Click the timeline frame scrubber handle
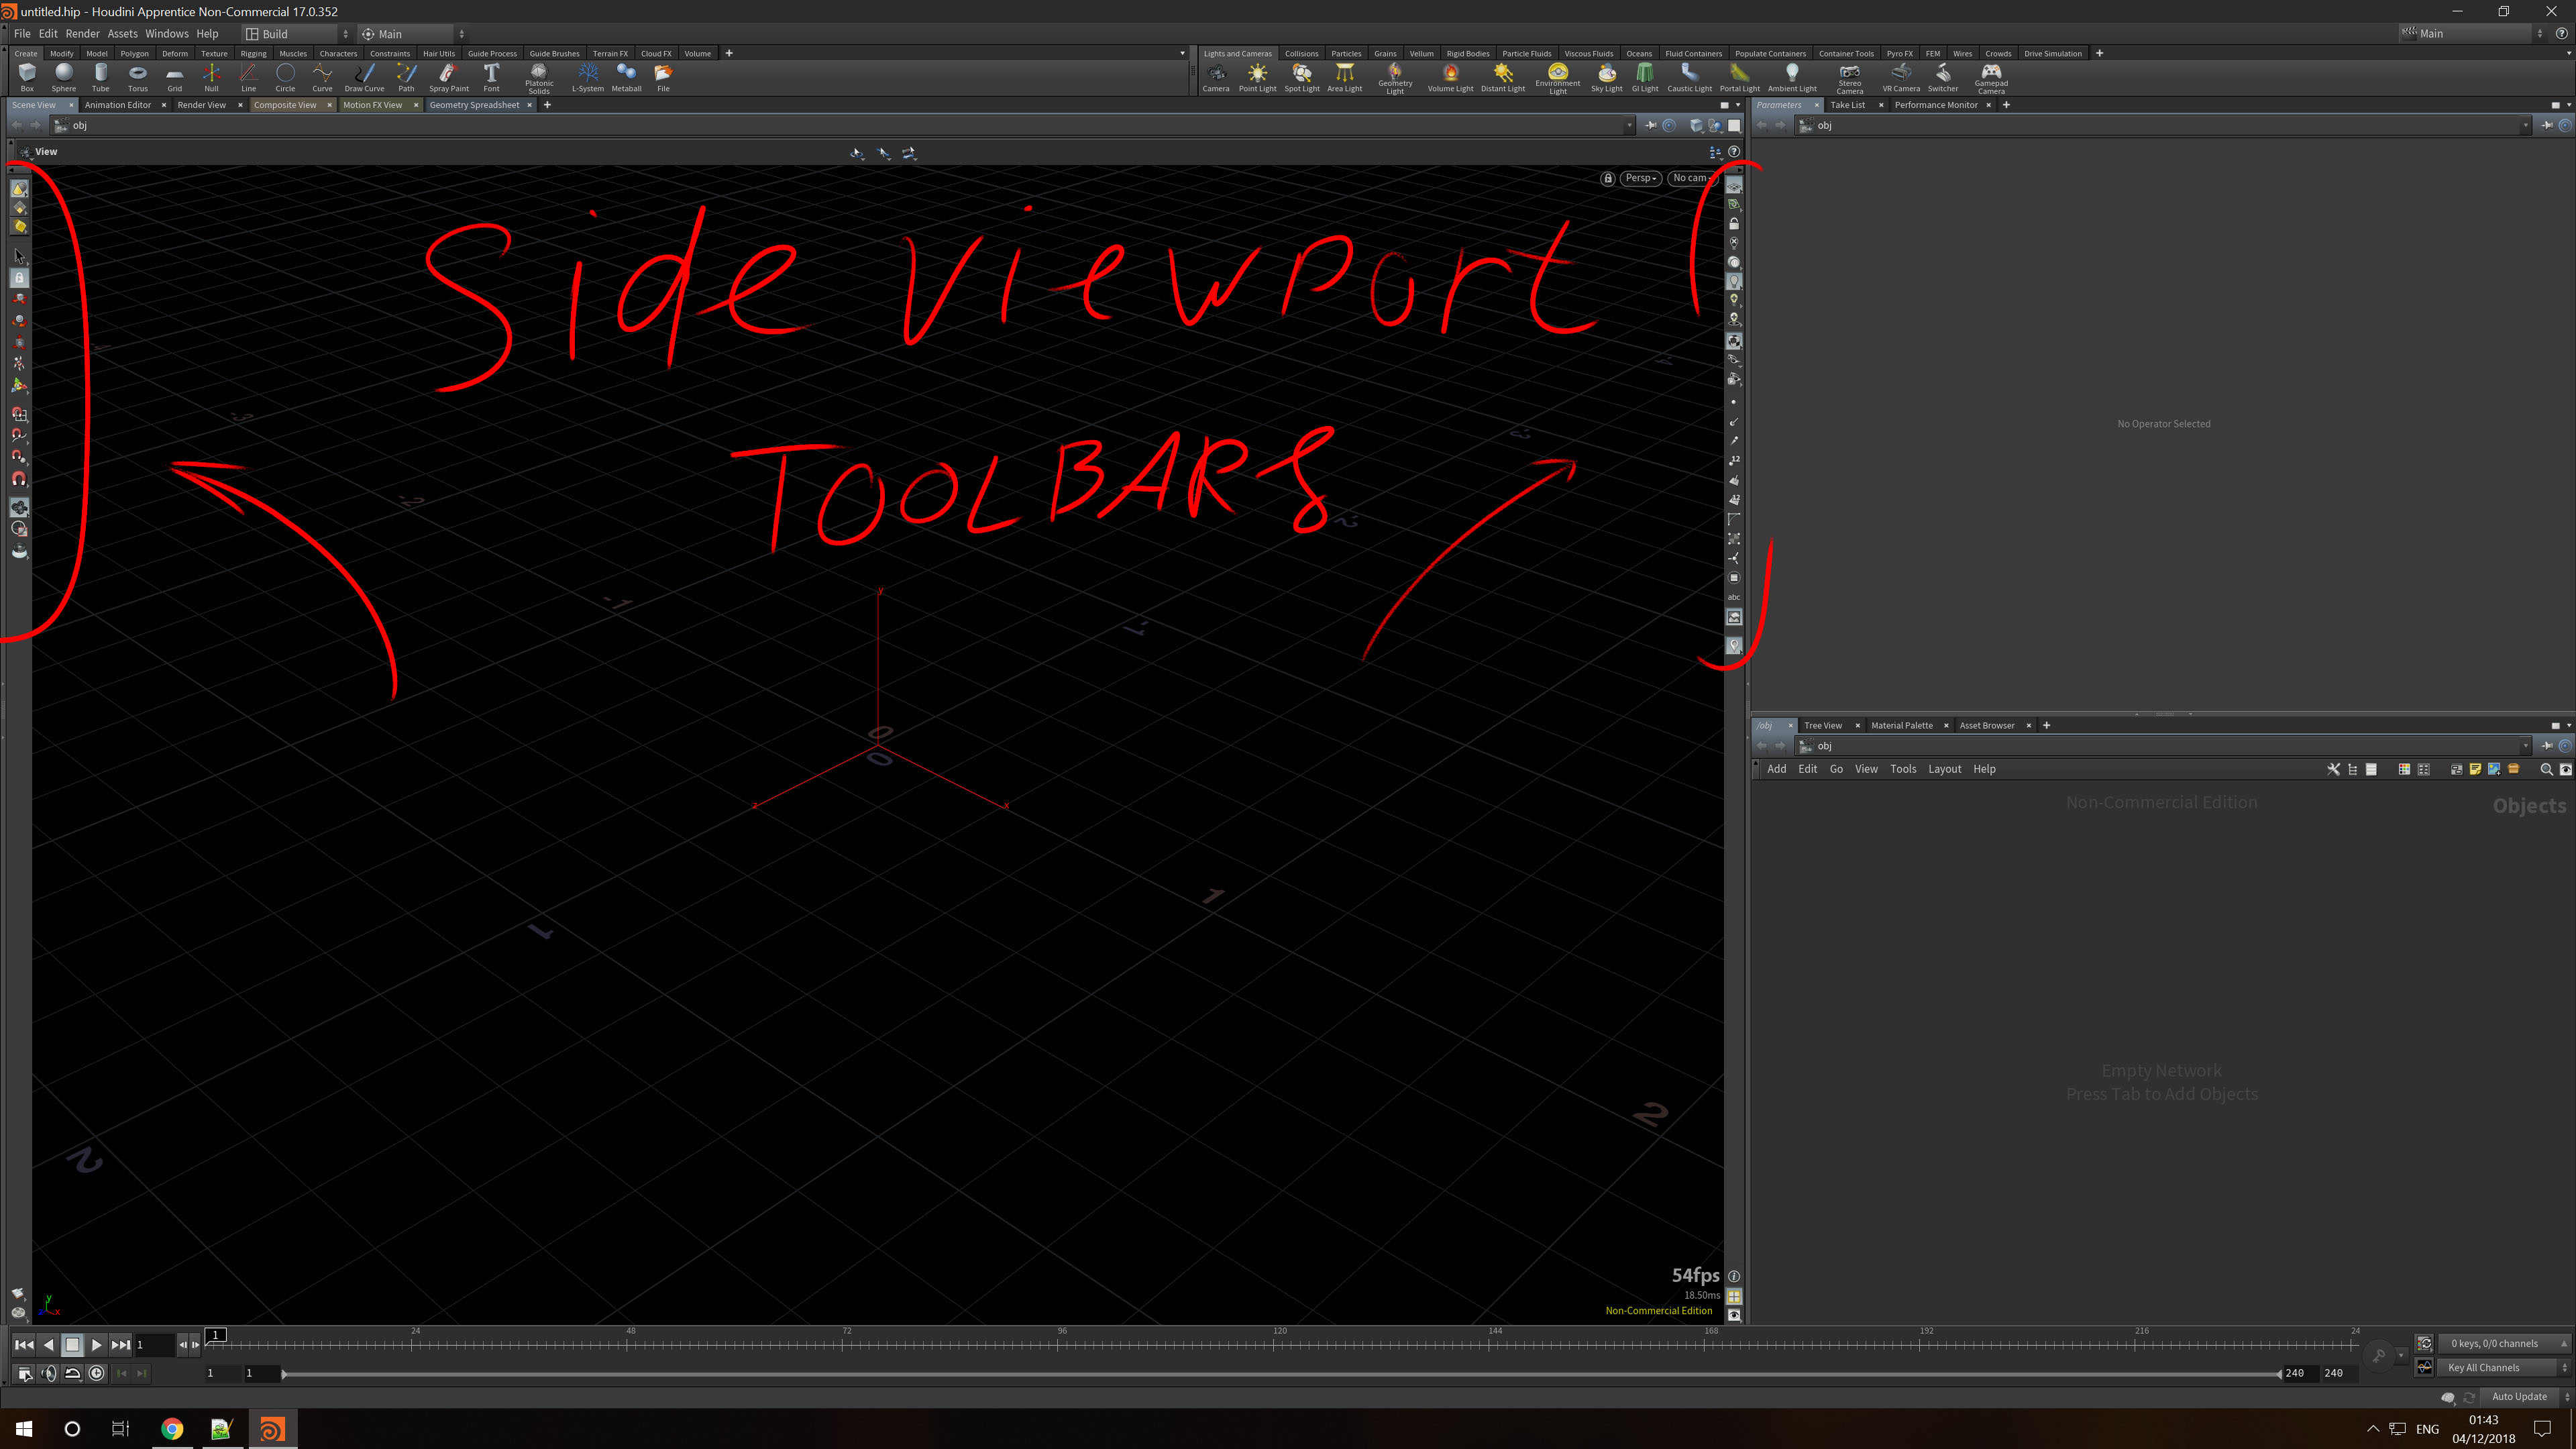The height and width of the screenshot is (1449, 2576). [x=215, y=1334]
